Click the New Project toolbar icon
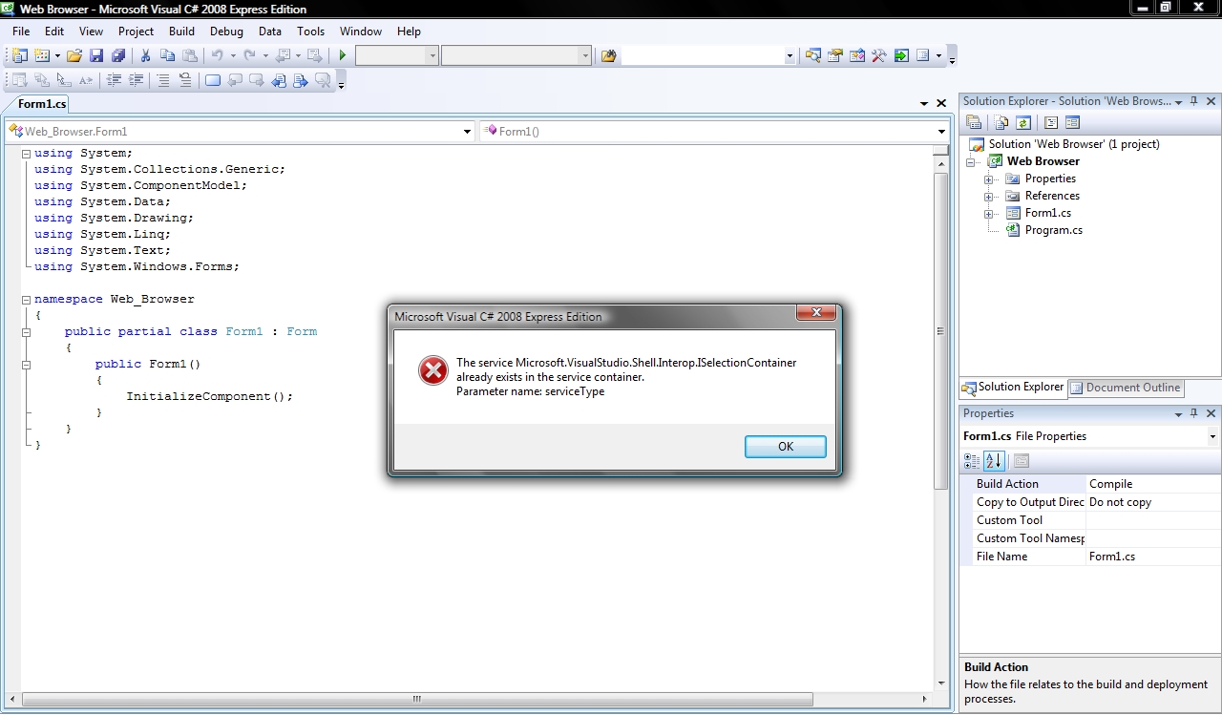Viewport: 1222px width, 715px height. tap(19, 56)
